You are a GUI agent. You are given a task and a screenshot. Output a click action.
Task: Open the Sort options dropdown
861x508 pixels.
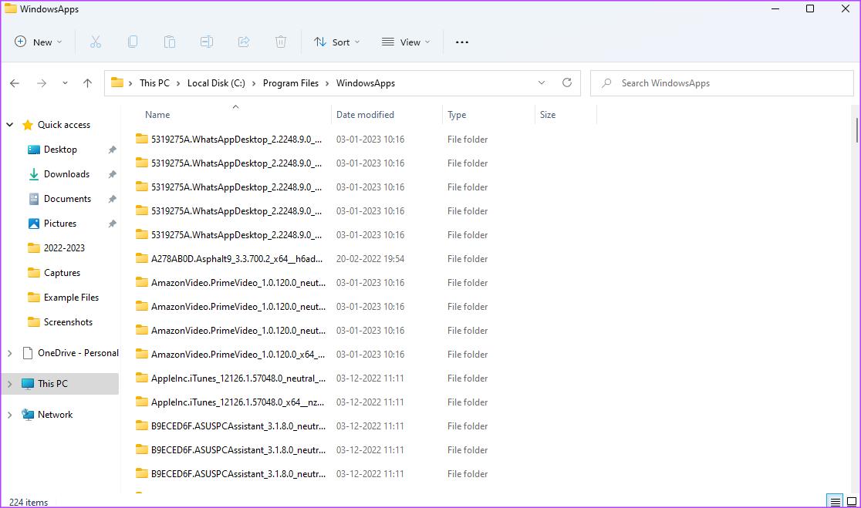pos(336,42)
